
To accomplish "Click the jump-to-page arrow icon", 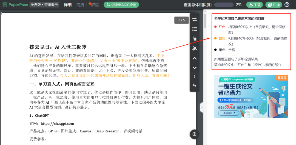I will pos(195,86).
